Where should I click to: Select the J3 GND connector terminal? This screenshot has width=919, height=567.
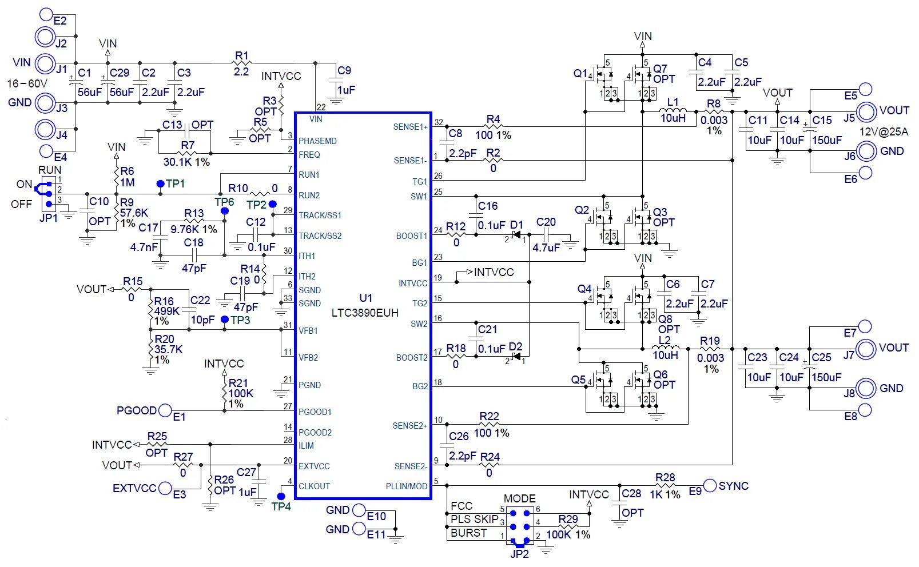[45, 103]
